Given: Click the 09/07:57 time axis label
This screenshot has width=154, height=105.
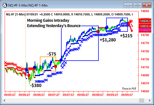Looking at the screenshot, I should pos(68,95).
